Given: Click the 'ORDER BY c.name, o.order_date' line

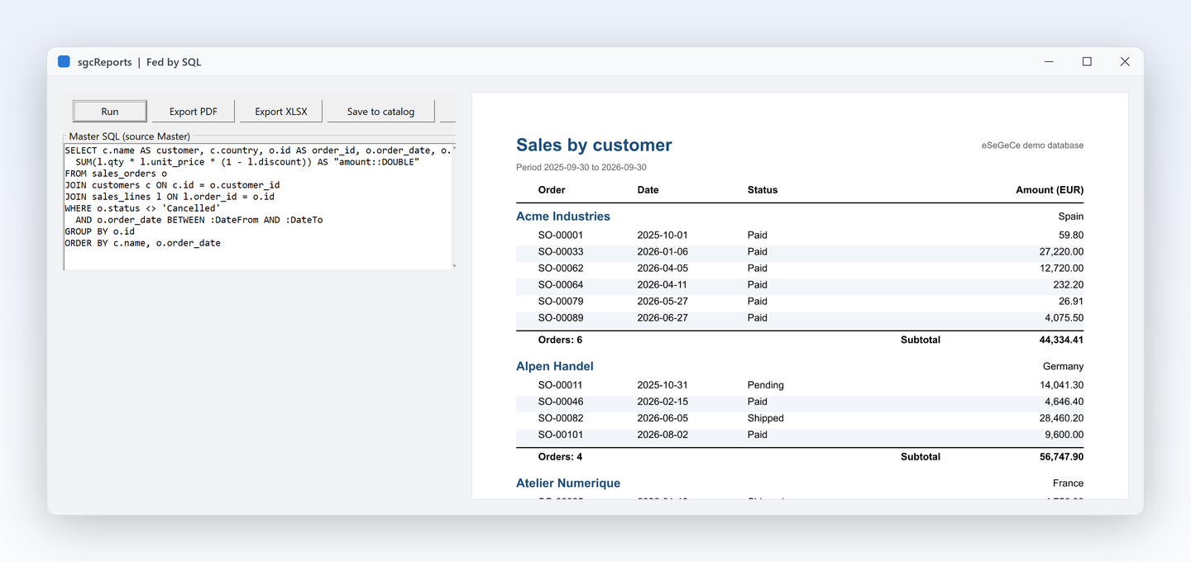Looking at the screenshot, I should [x=142, y=243].
